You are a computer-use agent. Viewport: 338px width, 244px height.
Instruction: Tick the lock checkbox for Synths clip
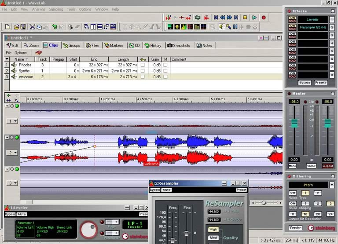(x=143, y=71)
